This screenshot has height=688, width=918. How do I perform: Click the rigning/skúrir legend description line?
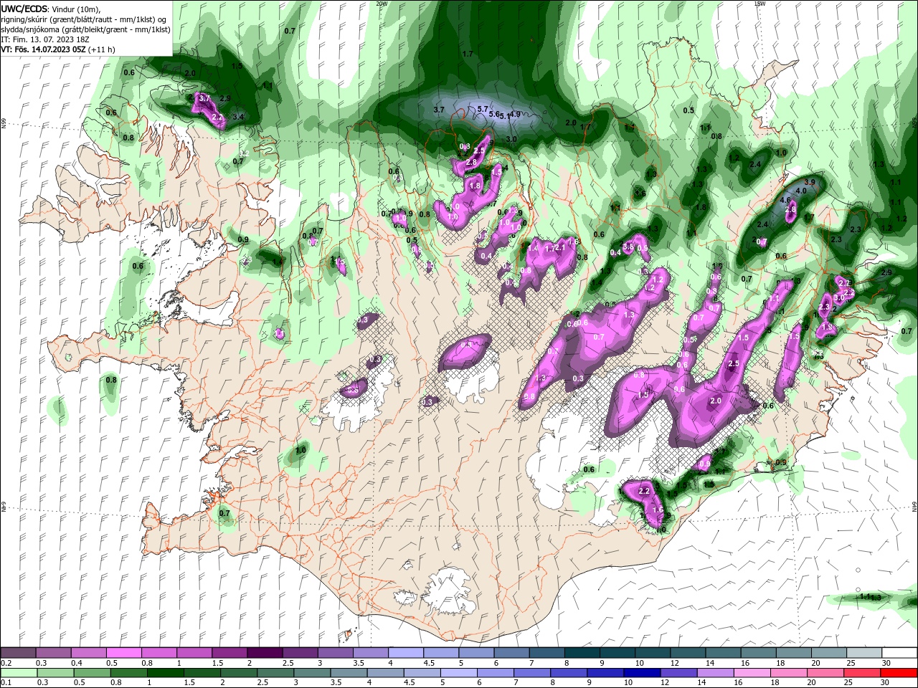point(83,19)
